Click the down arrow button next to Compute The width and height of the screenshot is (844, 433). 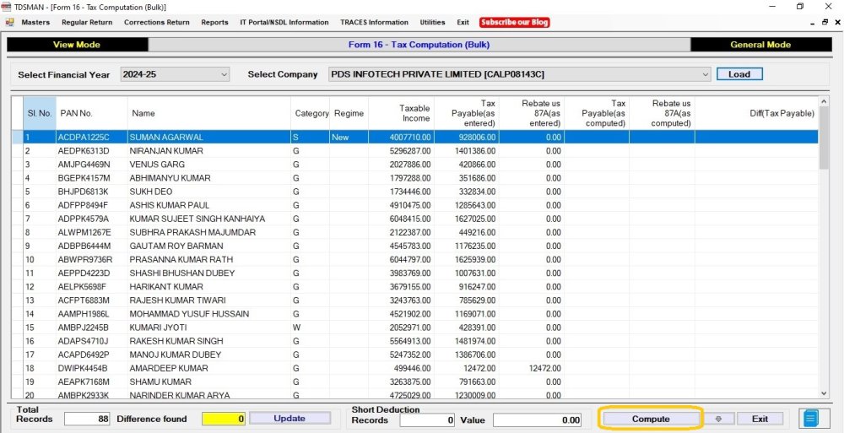click(x=718, y=419)
